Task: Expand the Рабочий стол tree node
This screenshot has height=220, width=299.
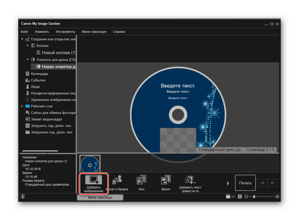Action: tap(22, 106)
